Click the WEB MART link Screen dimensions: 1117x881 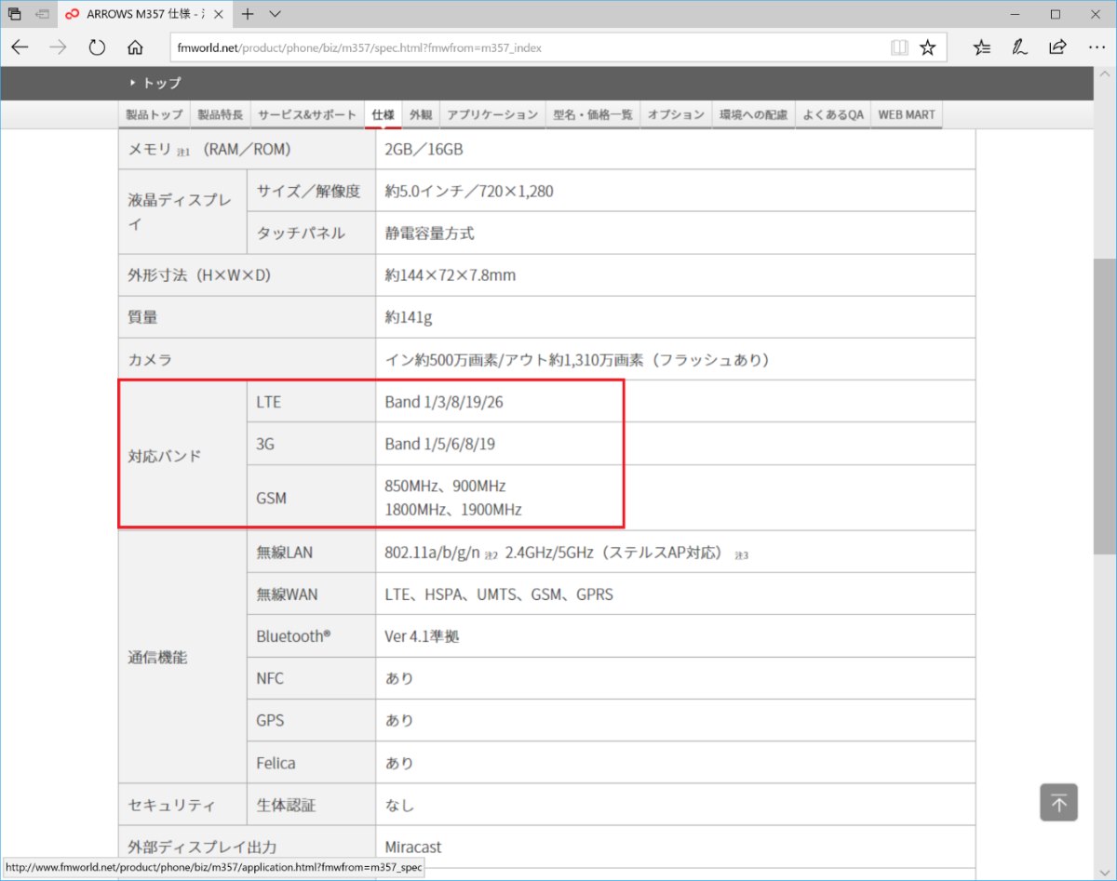[x=907, y=114]
